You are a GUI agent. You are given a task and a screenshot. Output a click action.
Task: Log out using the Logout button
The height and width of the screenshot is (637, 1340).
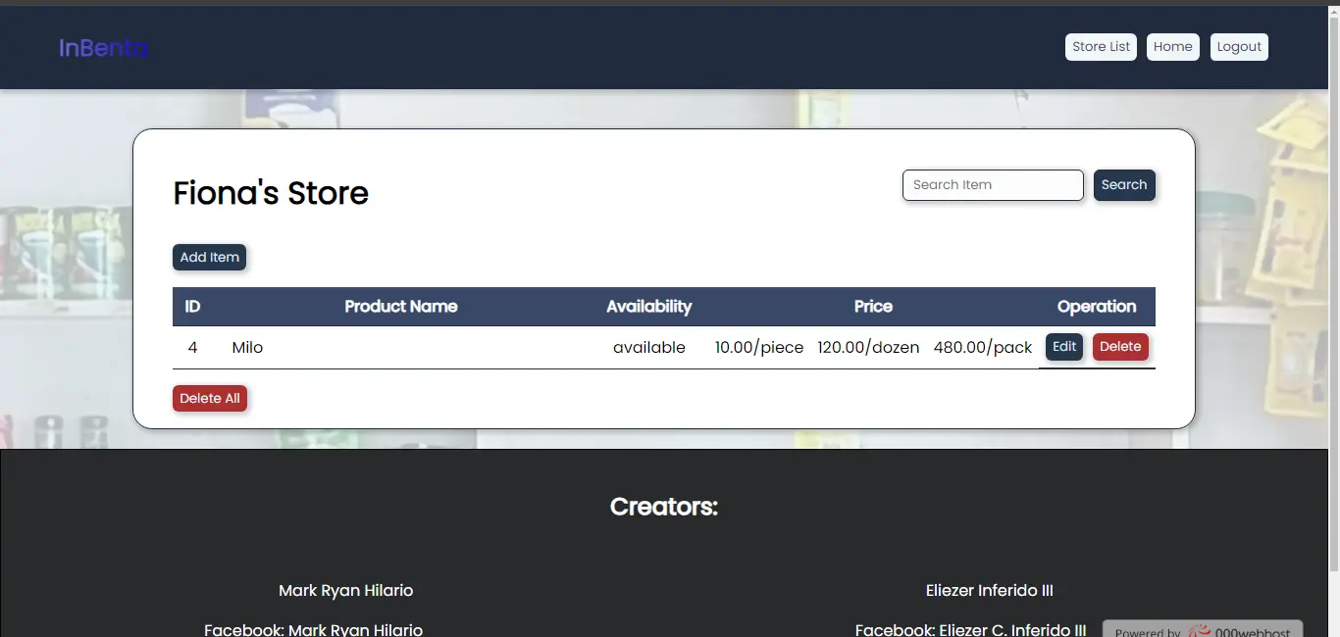pos(1238,47)
